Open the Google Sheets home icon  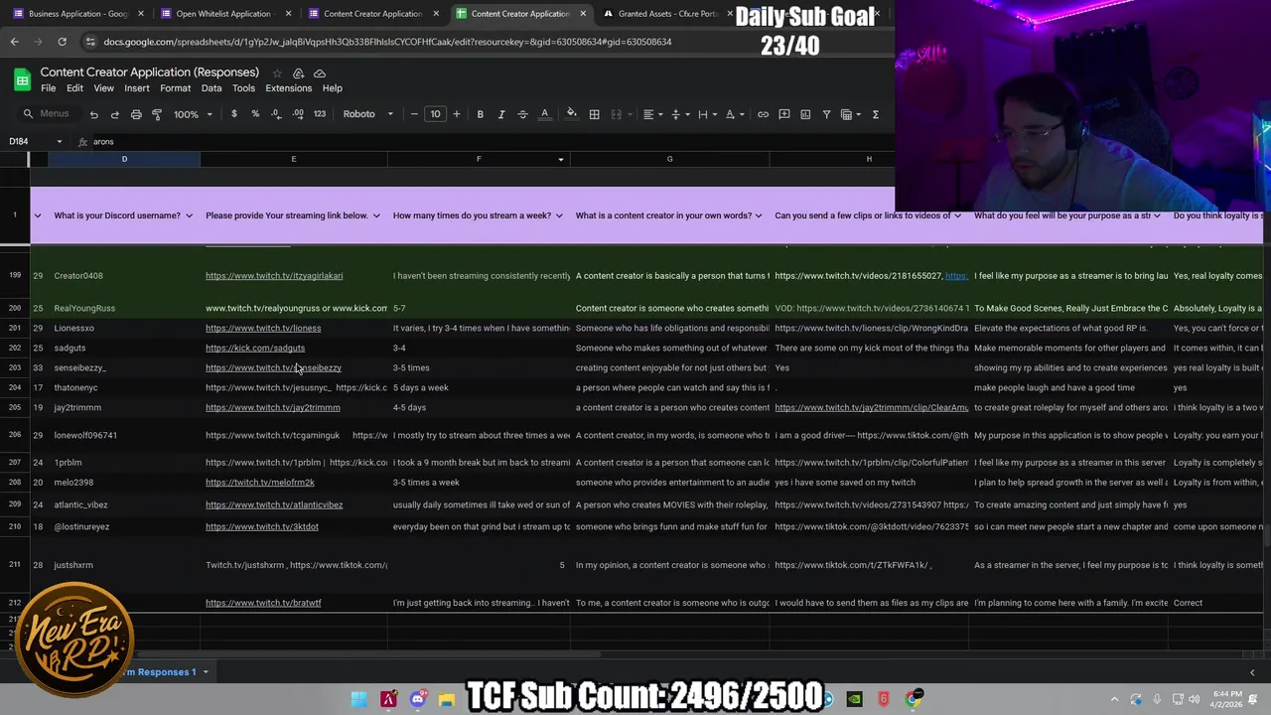[x=22, y=79]
